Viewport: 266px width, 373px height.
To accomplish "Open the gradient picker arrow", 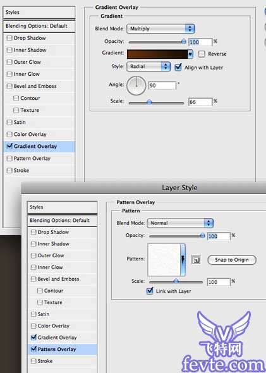I will [x=190, y=54].
